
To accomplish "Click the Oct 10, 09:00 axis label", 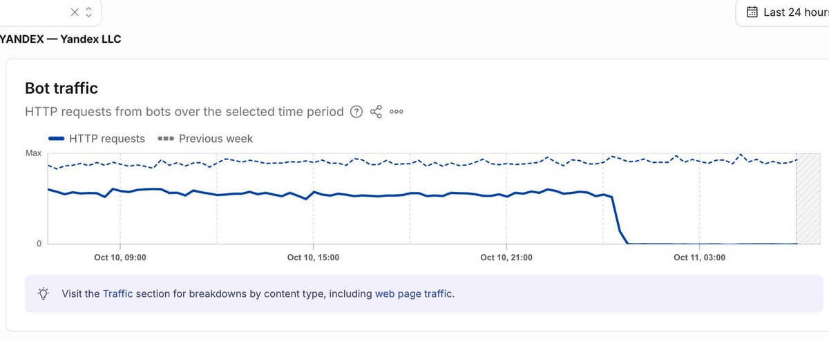I will [x=120, y=257].
